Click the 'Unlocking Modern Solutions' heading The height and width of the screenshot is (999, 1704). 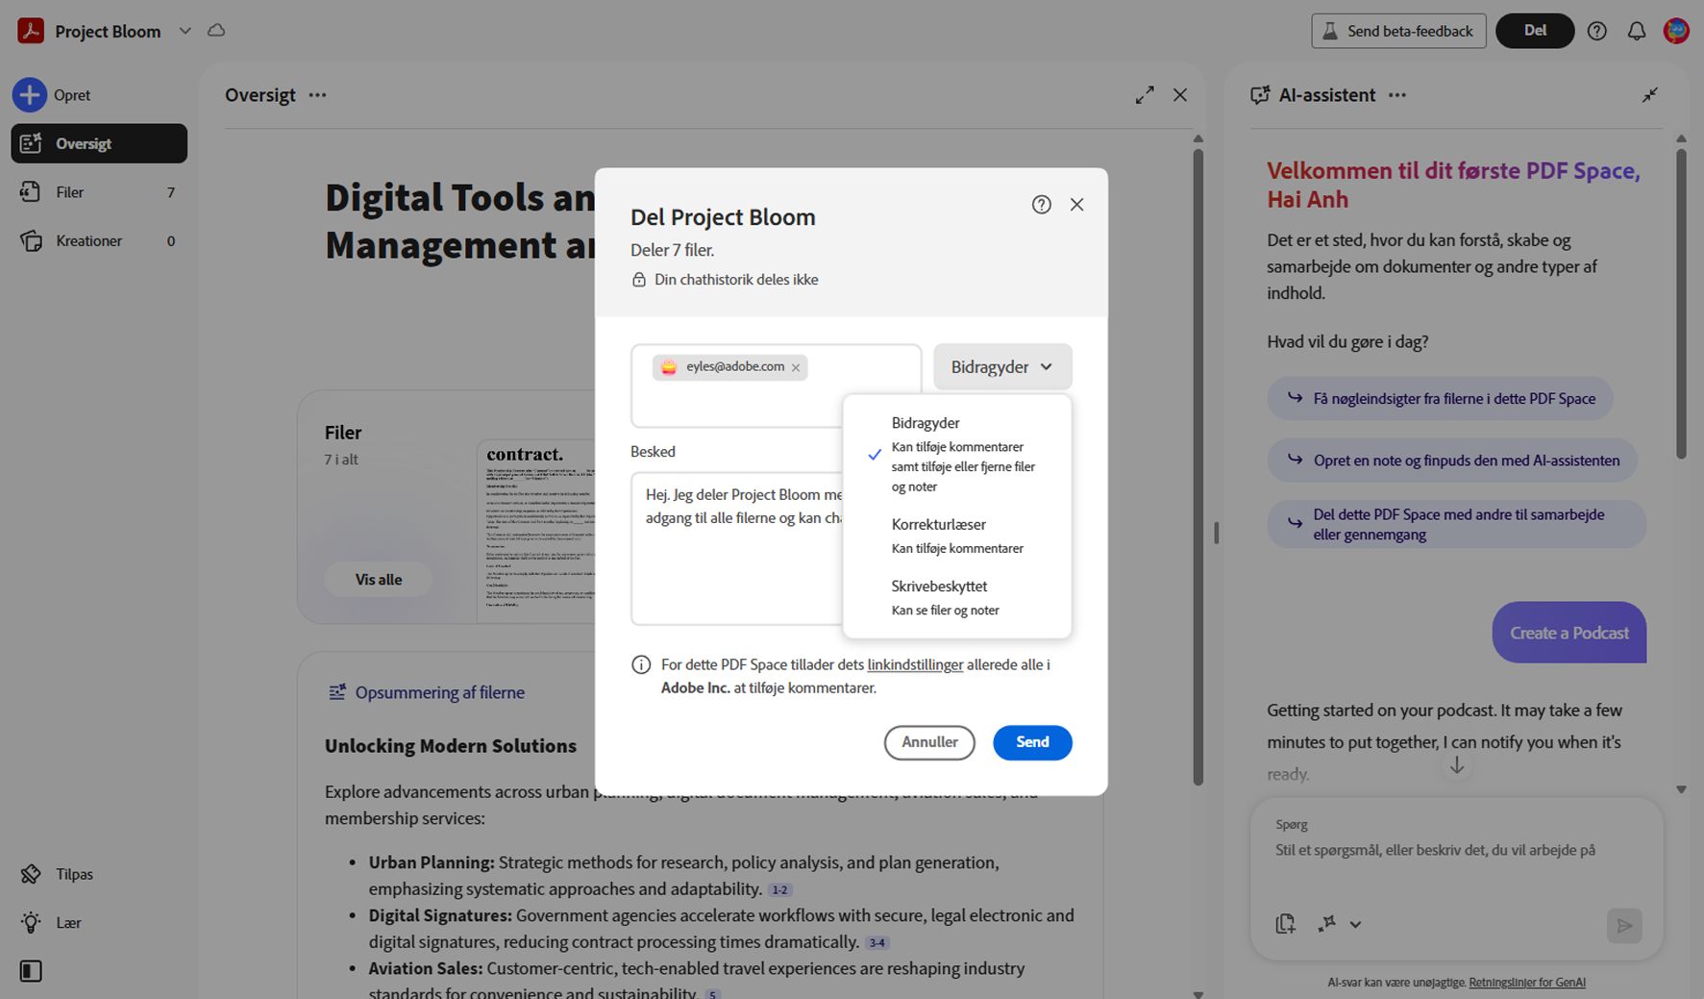coord(451,745)
